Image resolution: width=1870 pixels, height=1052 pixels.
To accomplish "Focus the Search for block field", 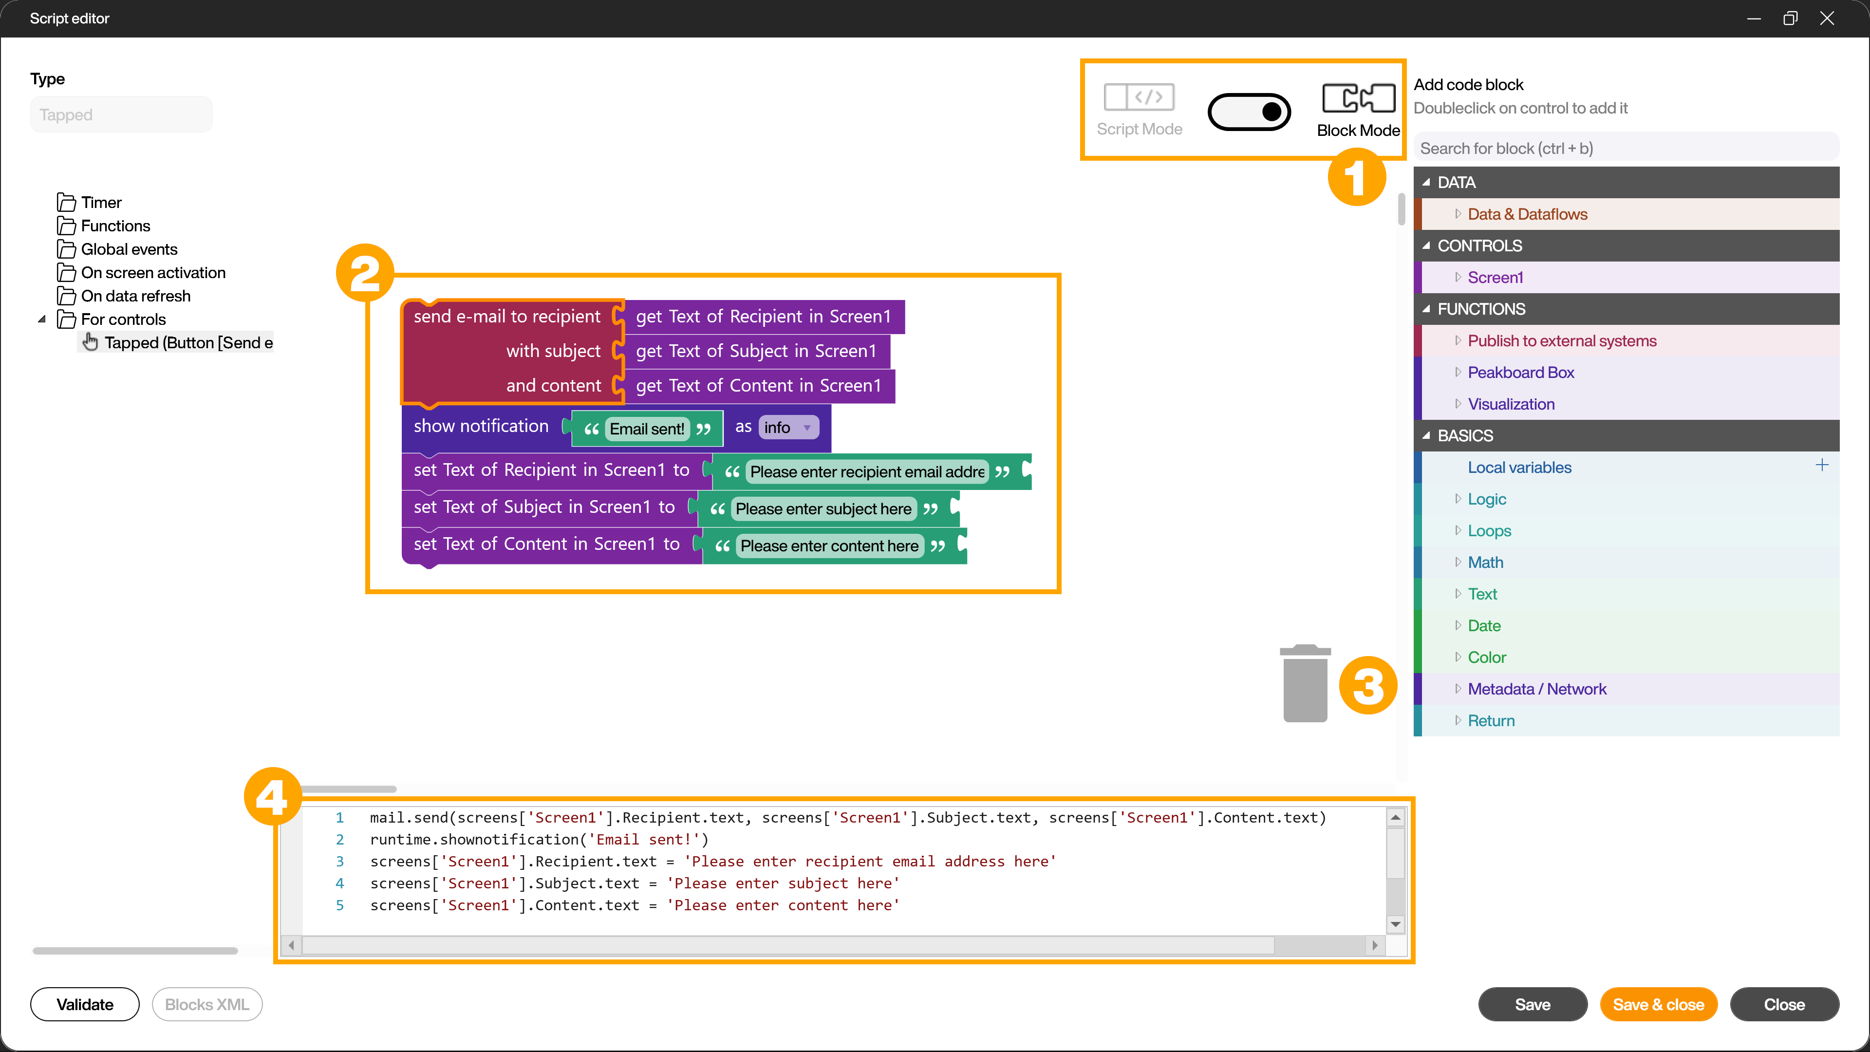I will click(1626, 148).
